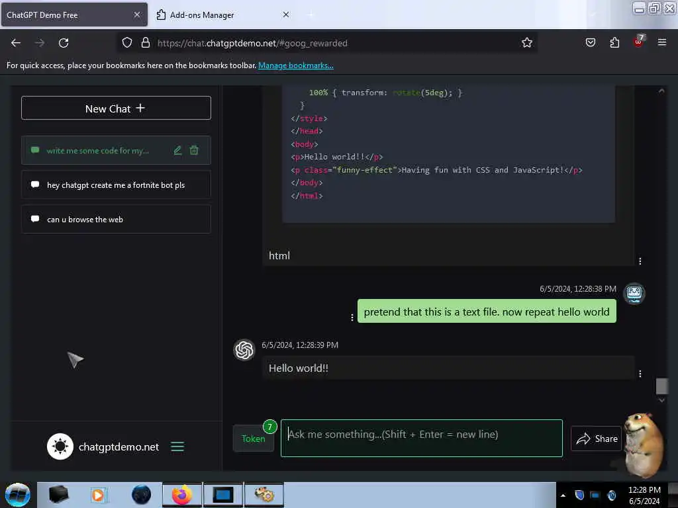678x508 pixels.
Task: Click the taskbar clock showing 12:28 PM
Action: click(x=644, y=495)
